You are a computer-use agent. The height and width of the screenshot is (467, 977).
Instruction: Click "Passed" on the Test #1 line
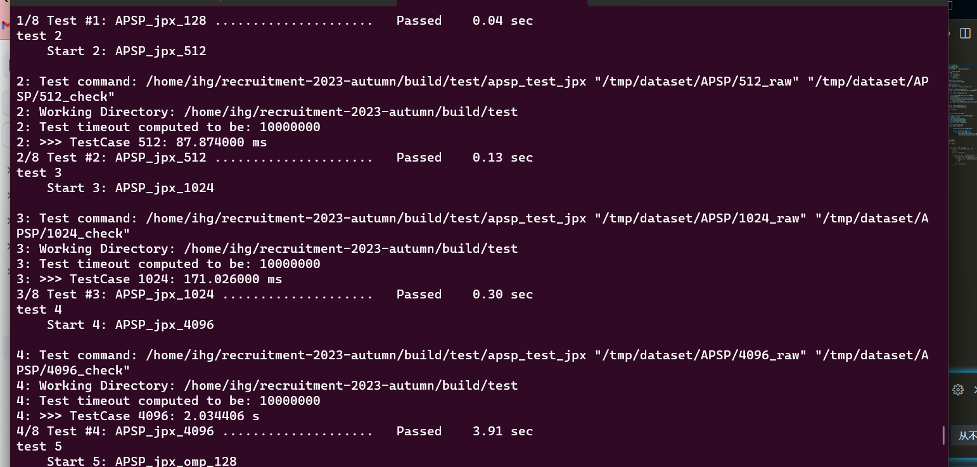pos(419,20)
